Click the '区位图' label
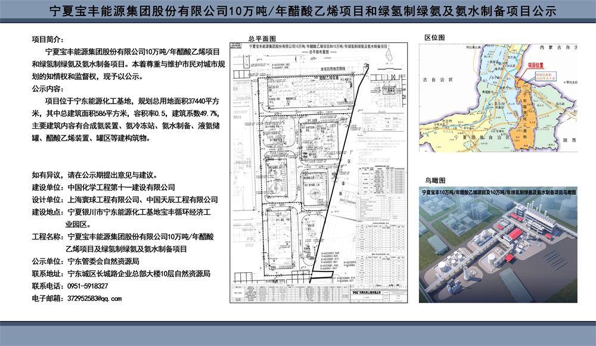Image resolution: width=596 pixels, height=346 pixels. tap(434, 38)
